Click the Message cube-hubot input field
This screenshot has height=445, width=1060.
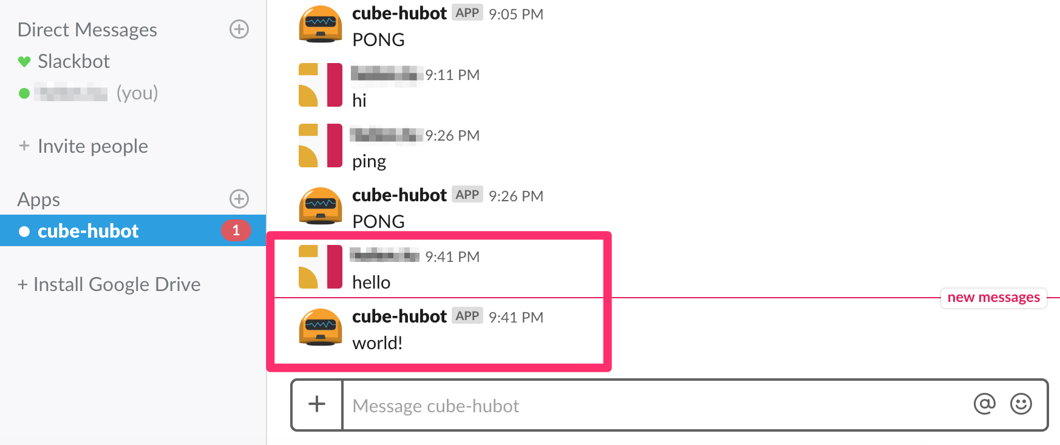pyautogui.click(x=656, y=406)
